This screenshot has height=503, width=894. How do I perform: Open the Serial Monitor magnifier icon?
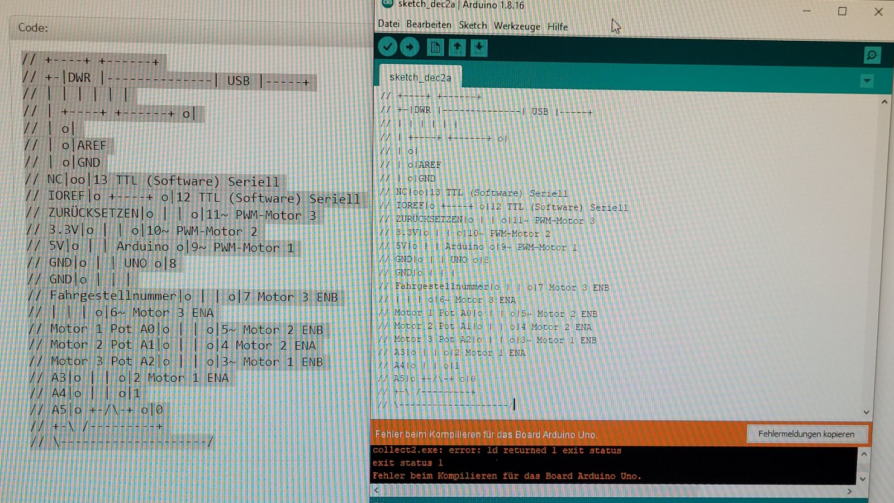(x=872, y=55)
